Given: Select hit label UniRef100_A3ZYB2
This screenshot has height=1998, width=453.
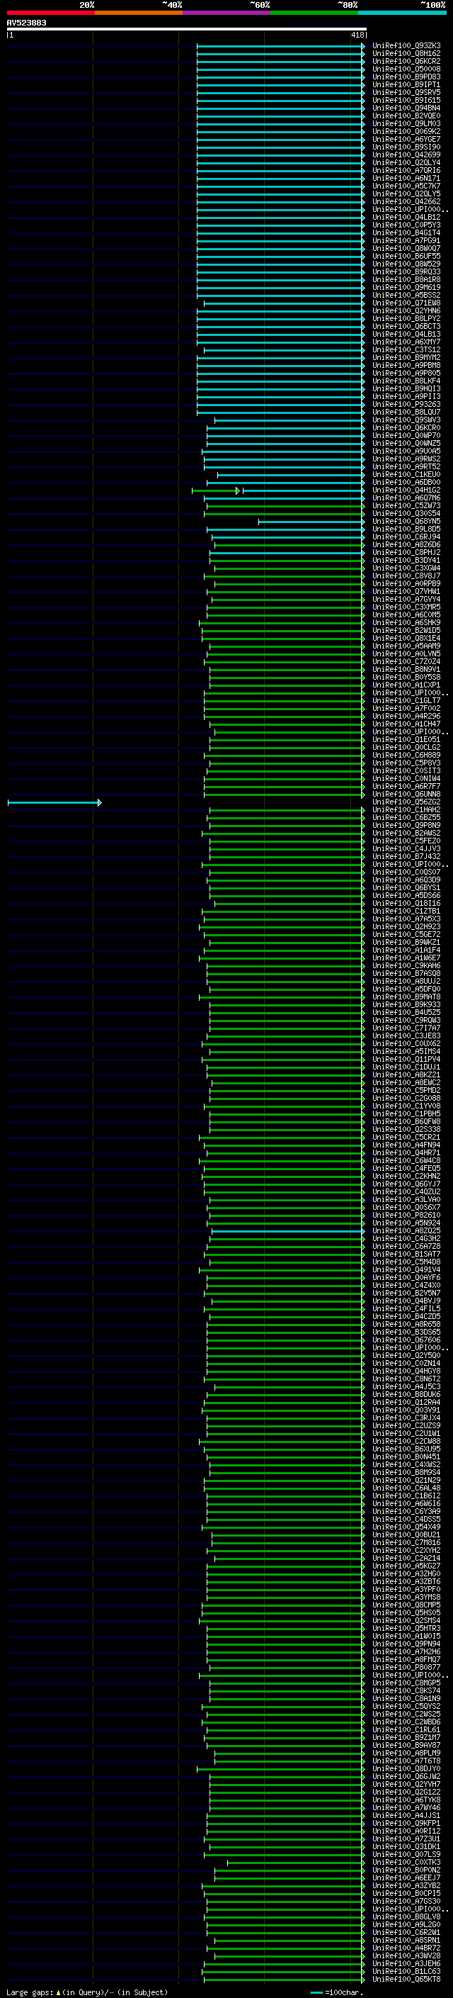Looking at the screenshot, I should (406, 1885).
